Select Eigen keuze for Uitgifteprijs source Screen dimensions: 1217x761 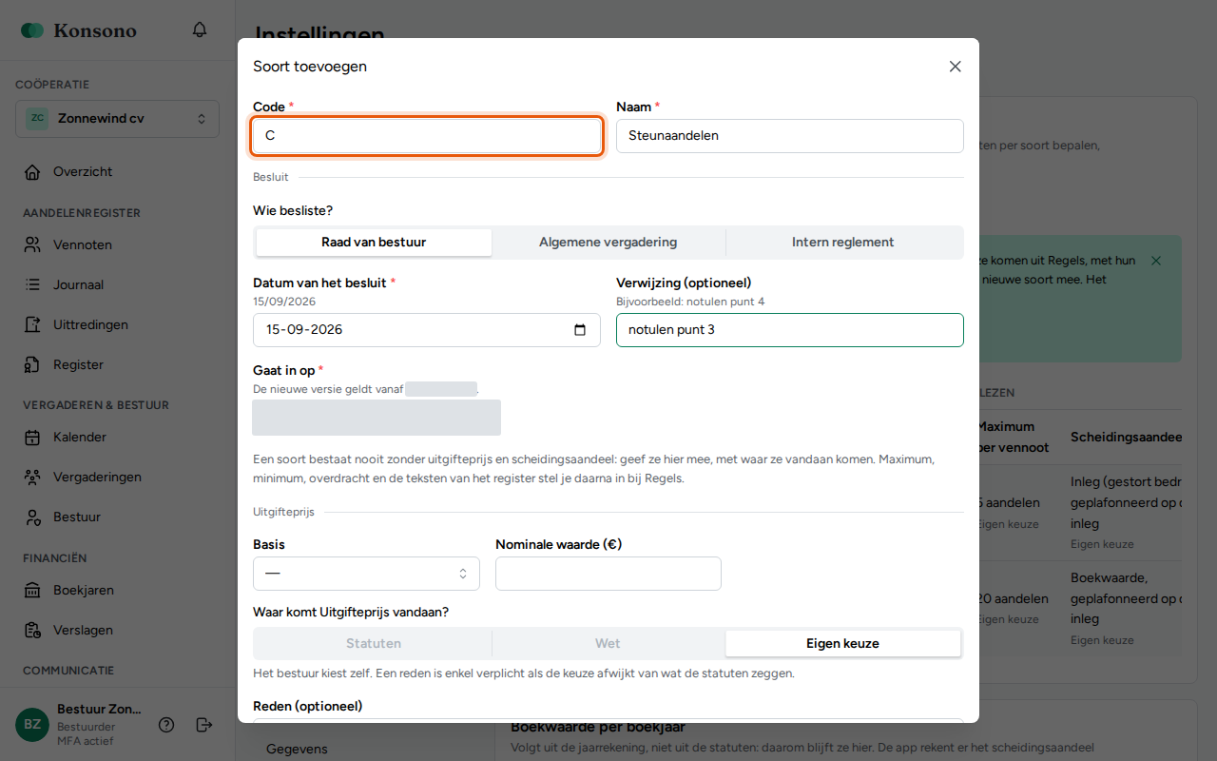click(842, 644)
